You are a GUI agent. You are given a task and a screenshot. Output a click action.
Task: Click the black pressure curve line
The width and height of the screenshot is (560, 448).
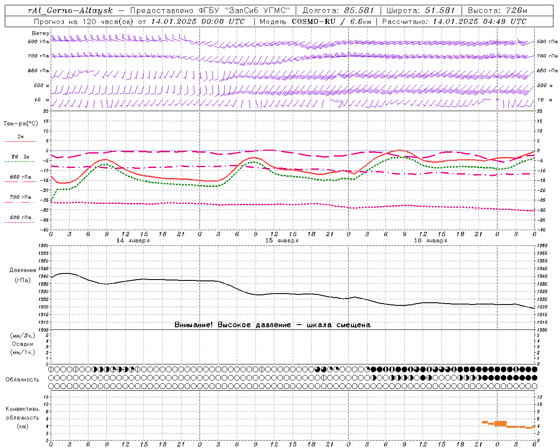coord(292,294)
